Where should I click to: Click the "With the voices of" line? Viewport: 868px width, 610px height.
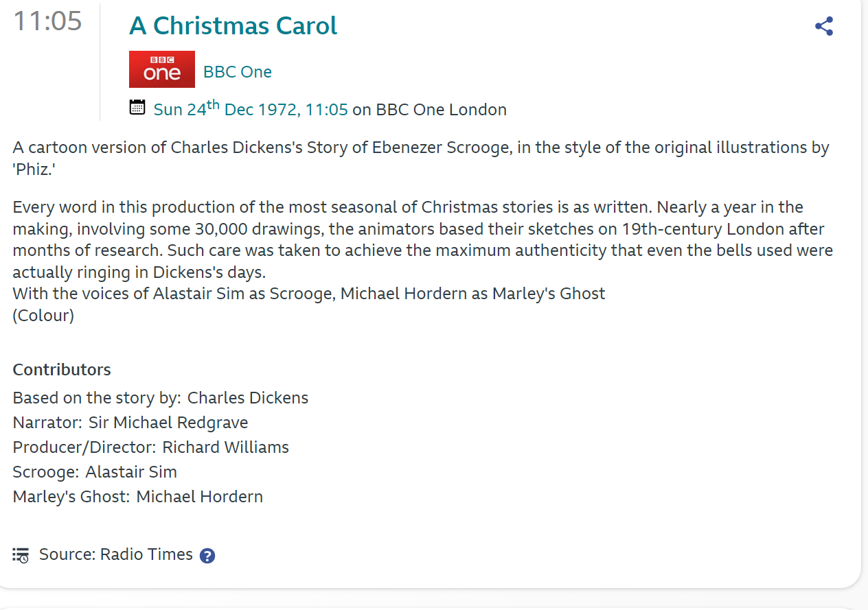[309, 294]
